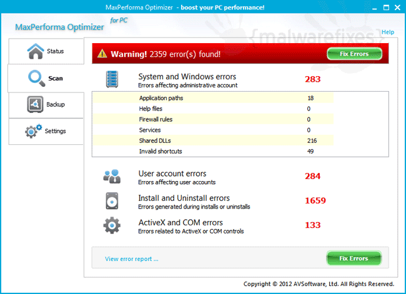Expand System and Windows errors heading
Viewport: 406px width, 294px height.
pos(187,77)
